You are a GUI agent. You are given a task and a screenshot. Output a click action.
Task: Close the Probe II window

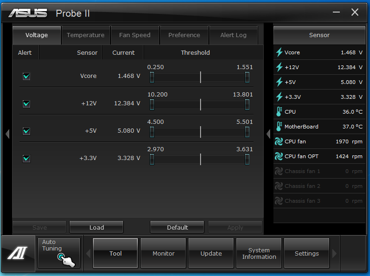(355, 12)
